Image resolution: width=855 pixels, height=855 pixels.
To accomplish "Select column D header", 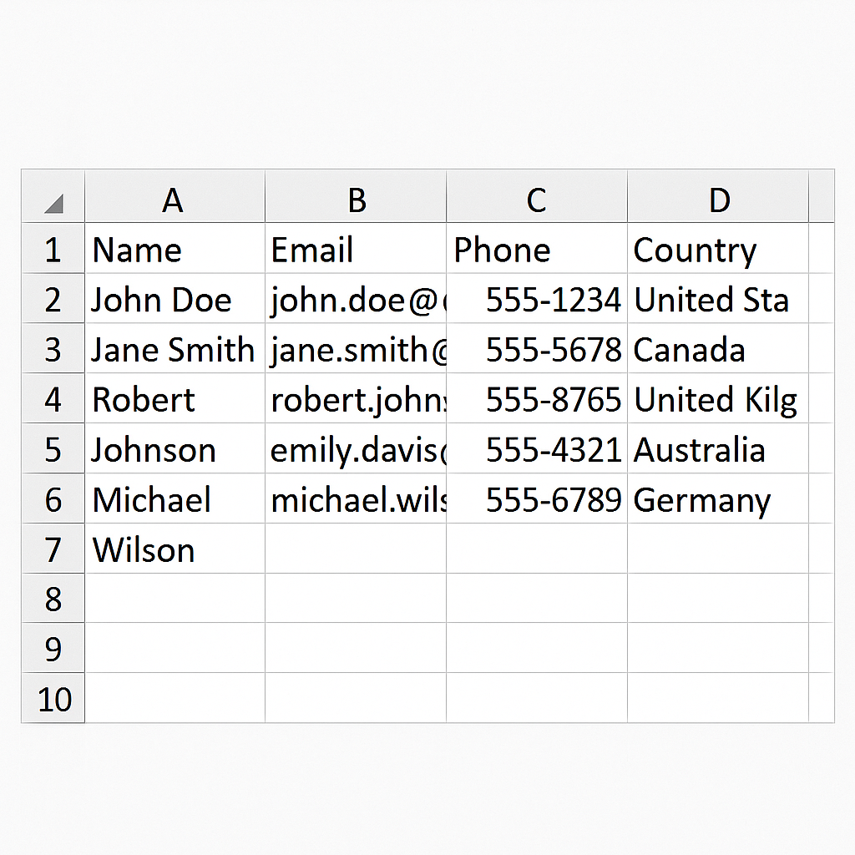I will (717, 197).
